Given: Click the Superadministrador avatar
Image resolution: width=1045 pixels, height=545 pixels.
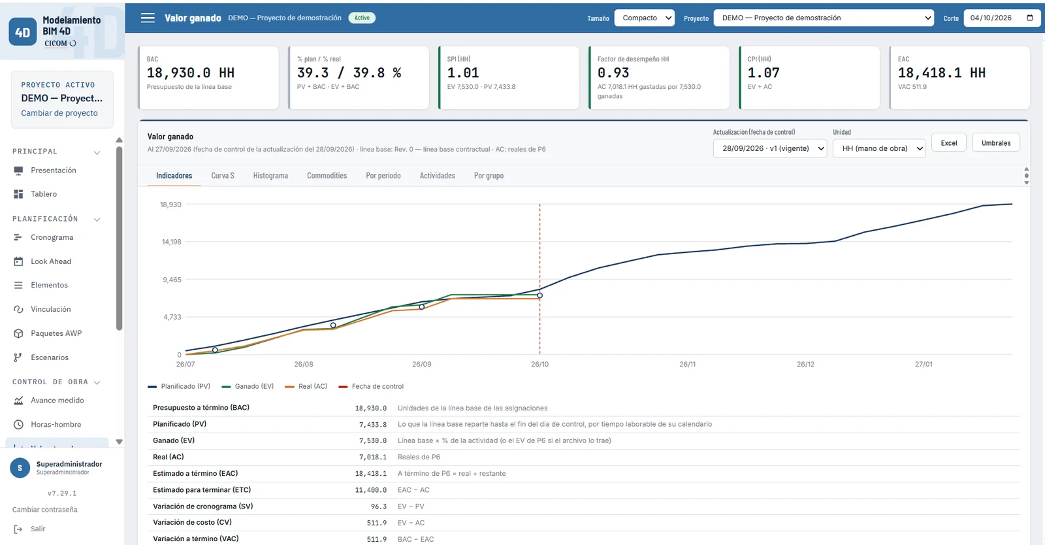Looking at the screenshot, I should click(x=20, y=468).
